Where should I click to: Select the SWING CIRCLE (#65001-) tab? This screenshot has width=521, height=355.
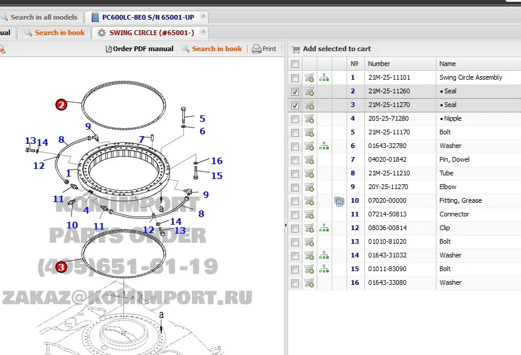151,33
